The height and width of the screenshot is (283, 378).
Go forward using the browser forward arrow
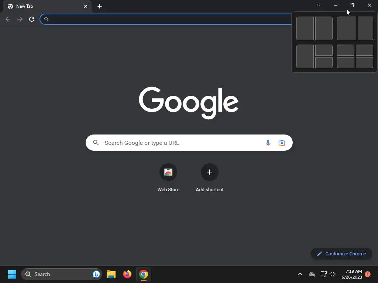coord(20,19)
